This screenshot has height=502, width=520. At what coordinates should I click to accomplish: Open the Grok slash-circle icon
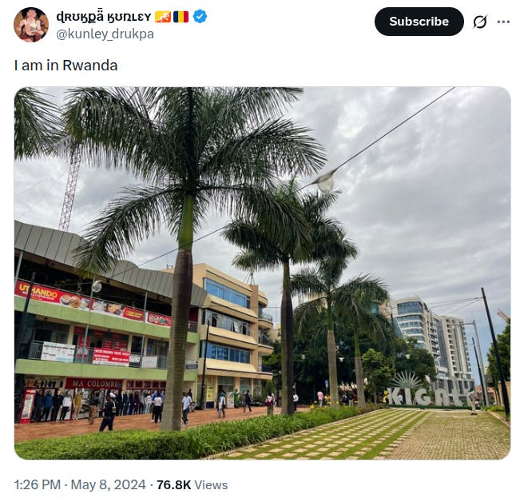[480, 22]
